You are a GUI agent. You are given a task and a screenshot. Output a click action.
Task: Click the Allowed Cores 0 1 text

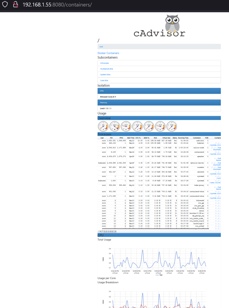tap(108, 97)
